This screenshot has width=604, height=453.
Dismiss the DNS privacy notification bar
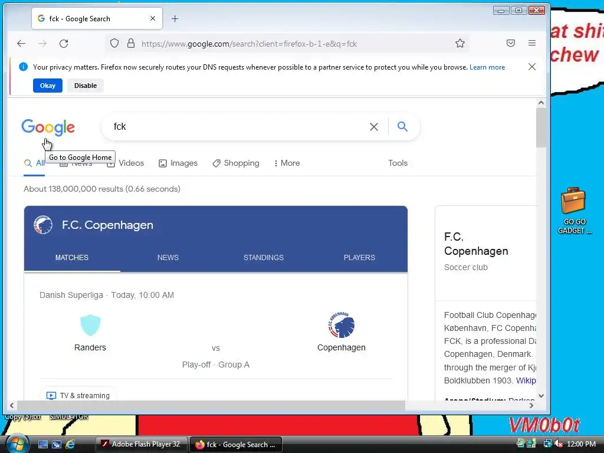(x=532, y=67)
